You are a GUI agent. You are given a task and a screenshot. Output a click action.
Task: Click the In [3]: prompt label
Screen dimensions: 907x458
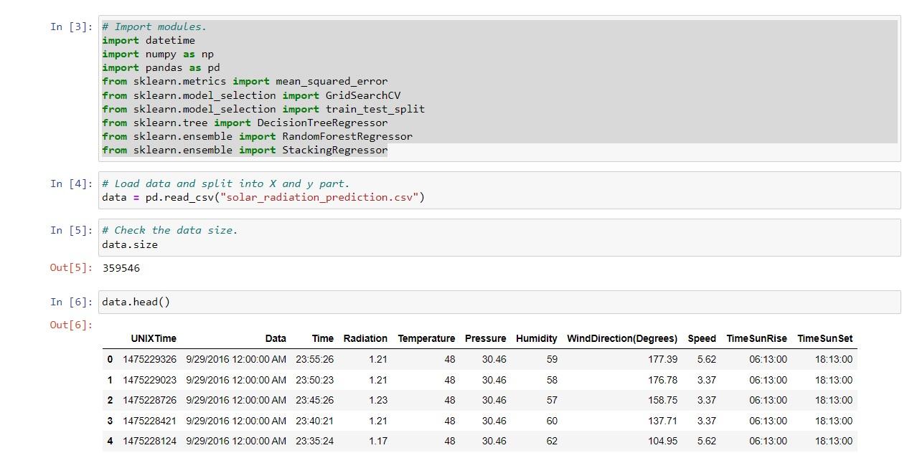[71, 27]
